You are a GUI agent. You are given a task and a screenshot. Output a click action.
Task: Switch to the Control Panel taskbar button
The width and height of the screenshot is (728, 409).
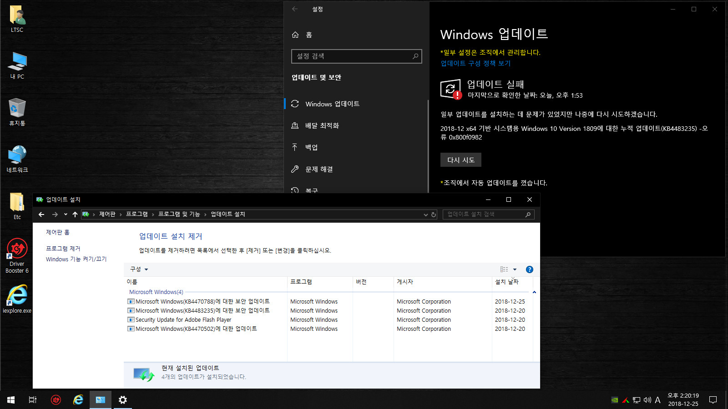coord(101,400)
